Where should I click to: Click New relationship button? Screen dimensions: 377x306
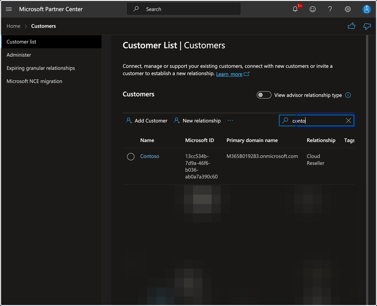coord(197,120)
